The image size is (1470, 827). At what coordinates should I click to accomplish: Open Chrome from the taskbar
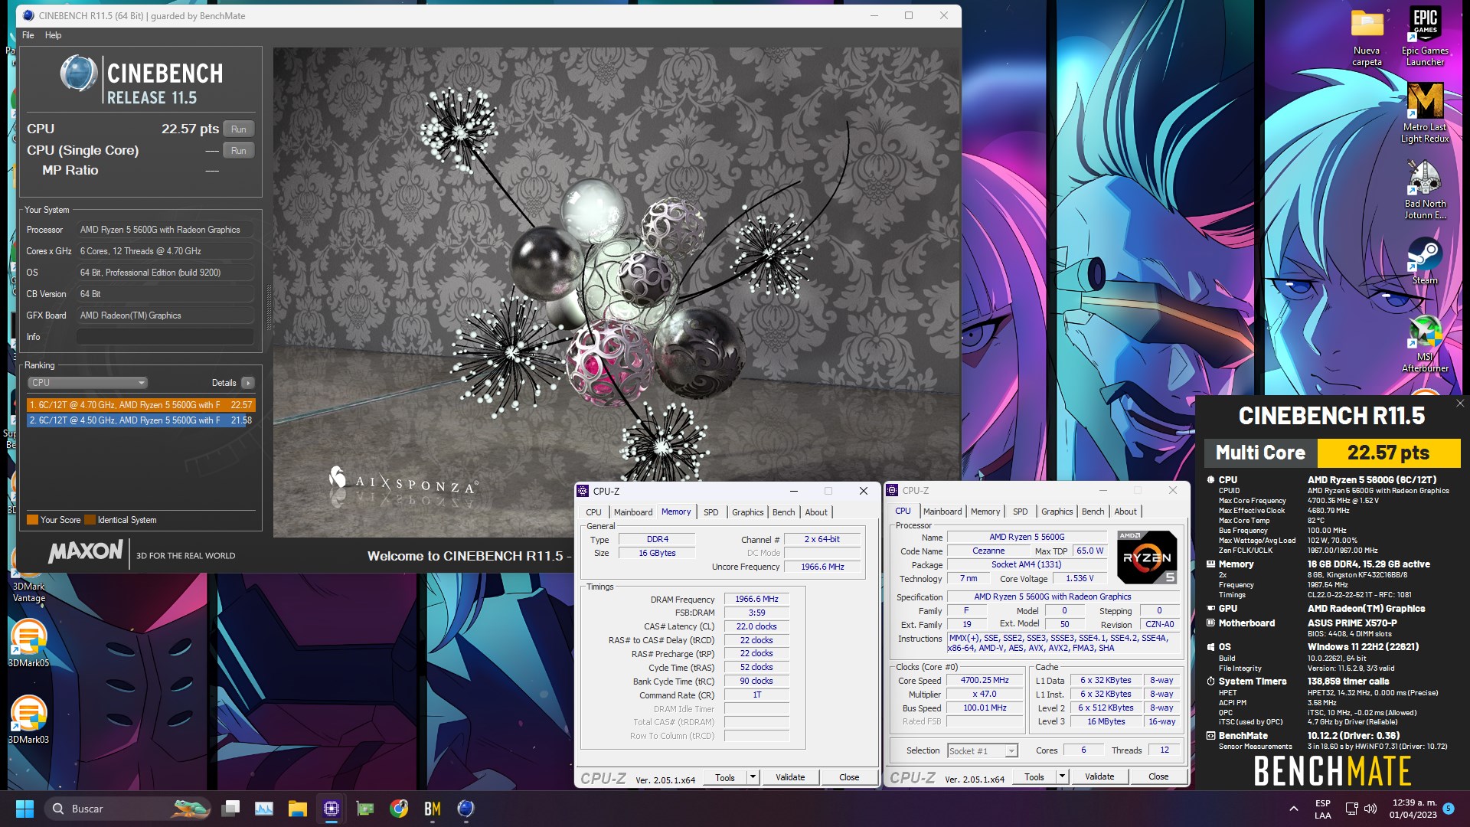pyautogui.click(x=399, y=809)
